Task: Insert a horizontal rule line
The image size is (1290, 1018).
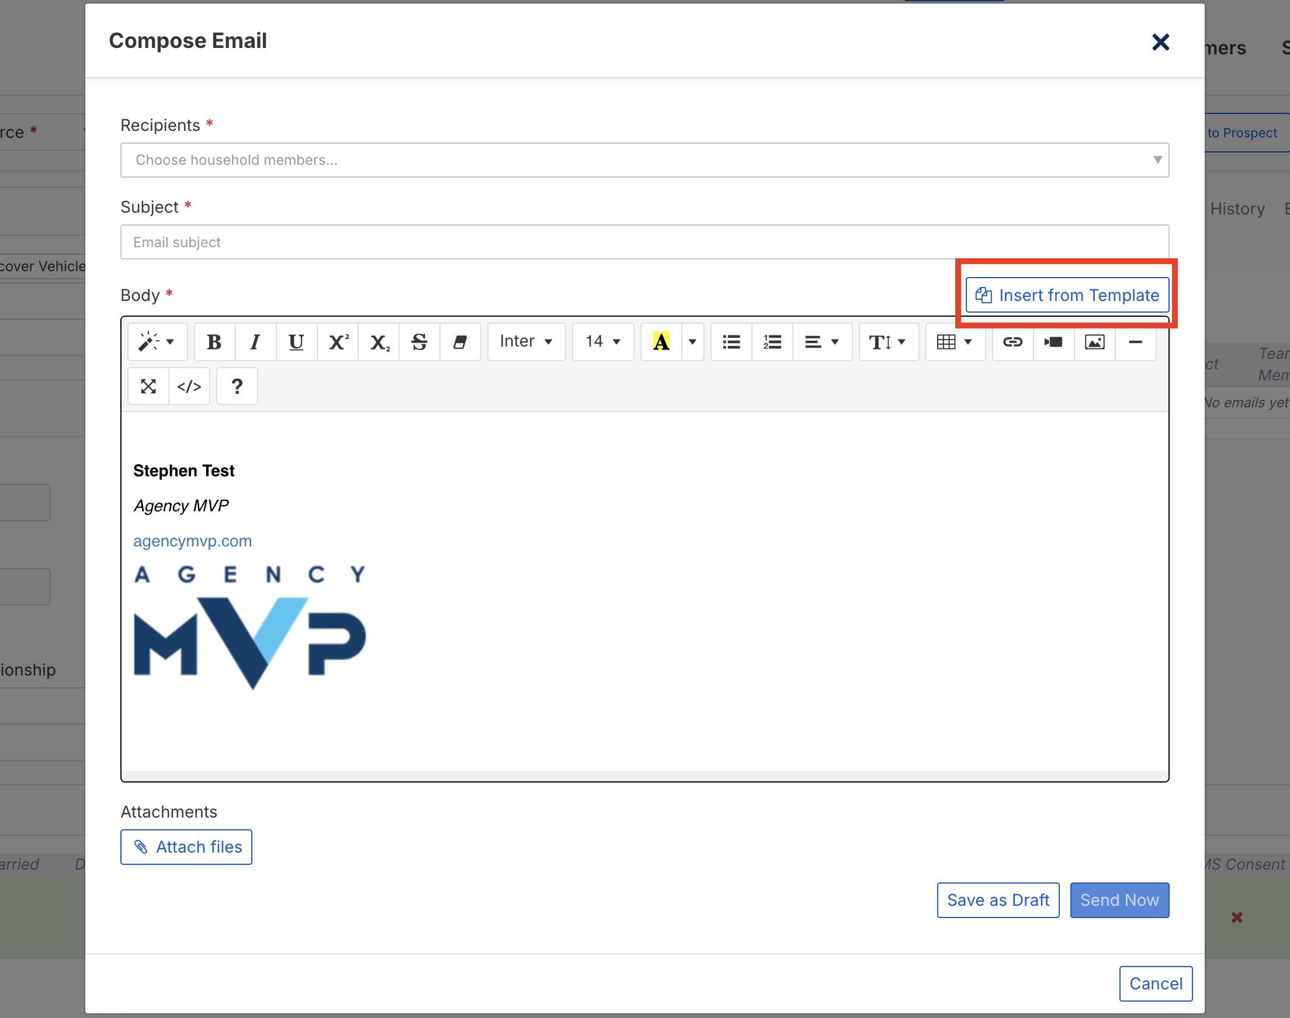Action: [x=1136, y=341]
